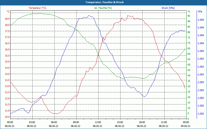Click the '40' humidity axis tick
The height and width of the screenshot is (129, 207).
coord(189,76)
